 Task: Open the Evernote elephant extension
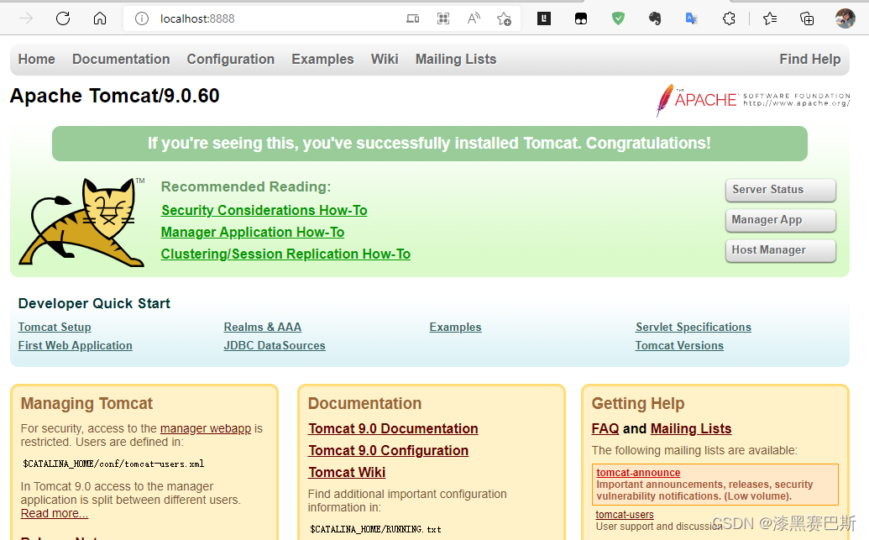click(655, 18)
